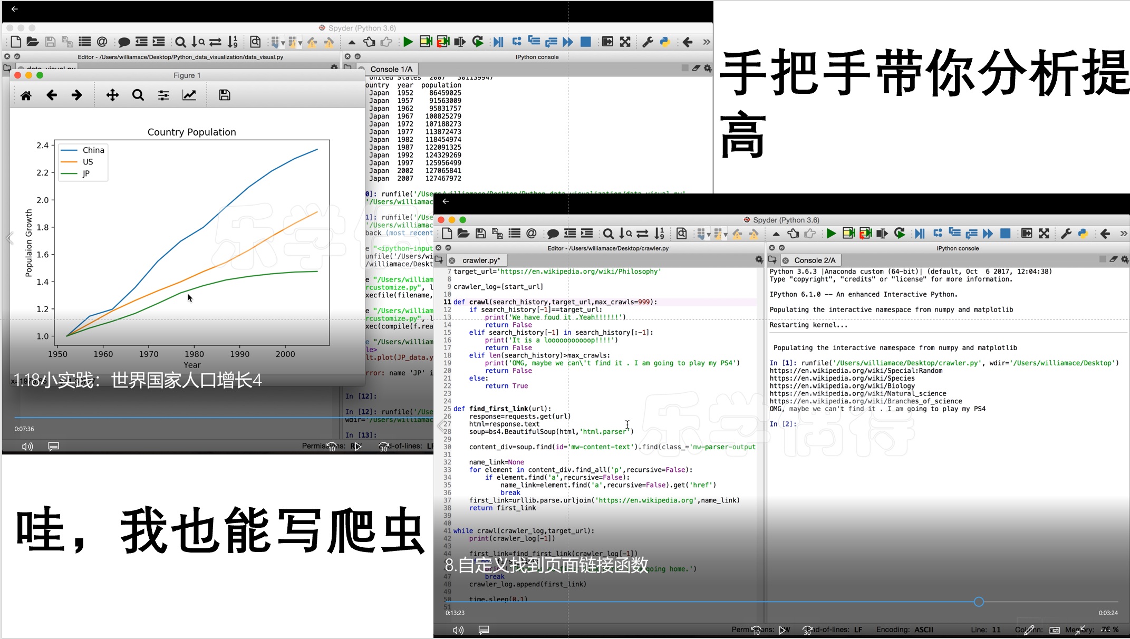Click fullscreen mode icon in crawler.py window

1044,234
